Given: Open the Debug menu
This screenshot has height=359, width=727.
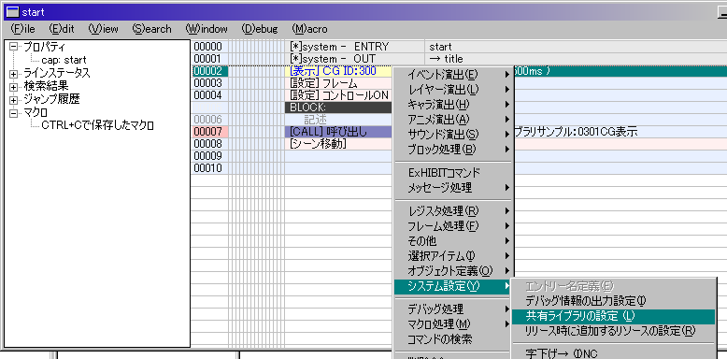Looking at the screenshot, I should point(260,29).
